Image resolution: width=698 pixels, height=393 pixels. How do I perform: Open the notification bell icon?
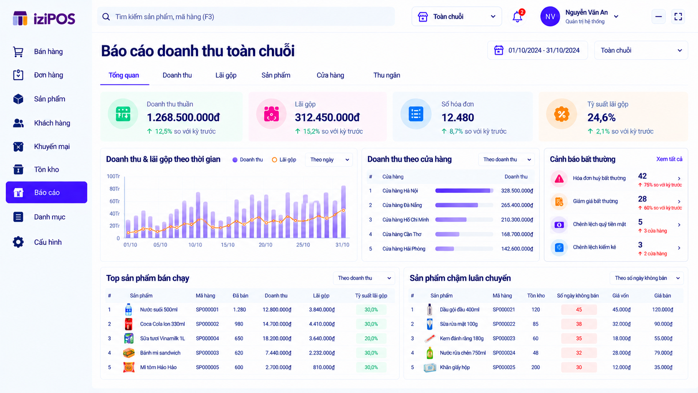(x=517, y=17)
